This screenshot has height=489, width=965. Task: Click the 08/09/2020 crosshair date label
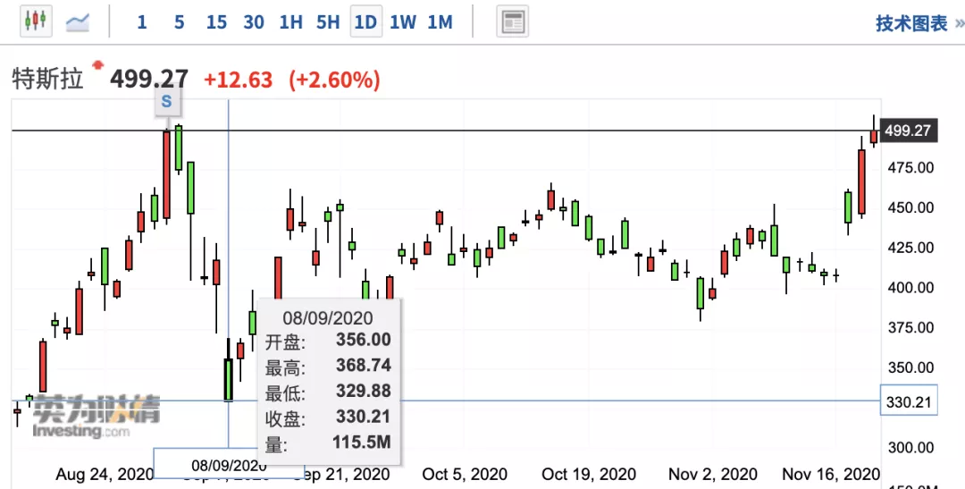tap(229, 464)
